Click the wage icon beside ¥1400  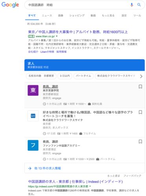[x=59, y=134]
